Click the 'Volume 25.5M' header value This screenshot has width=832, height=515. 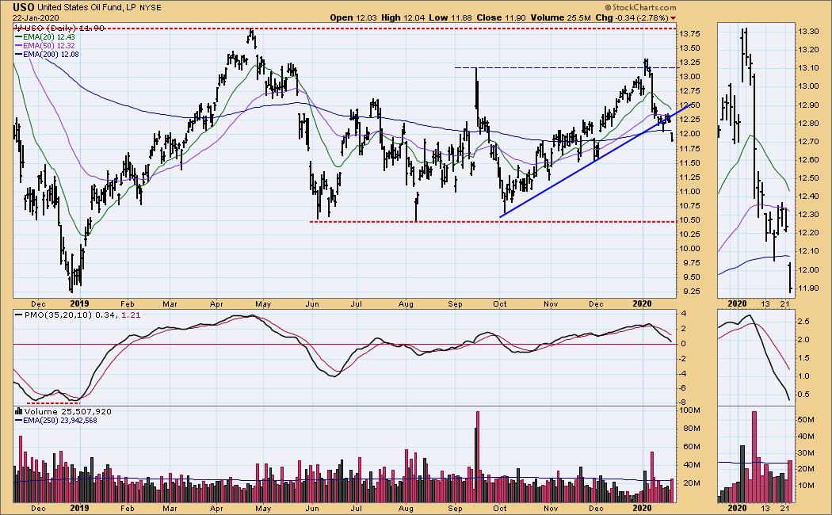click(561, 17)
